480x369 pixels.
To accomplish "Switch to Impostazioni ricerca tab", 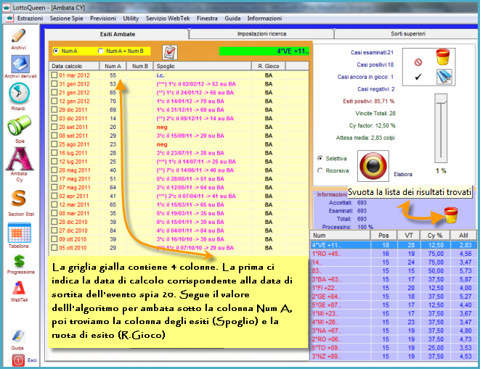I will 261,33.
